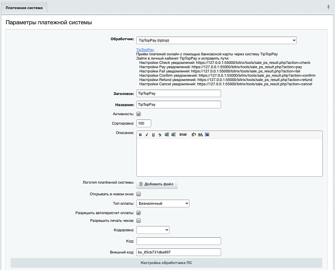The height and width of the screenshot is (270, 335).
Task: Click into the Заголовок text field
Action: click(178, 94)
